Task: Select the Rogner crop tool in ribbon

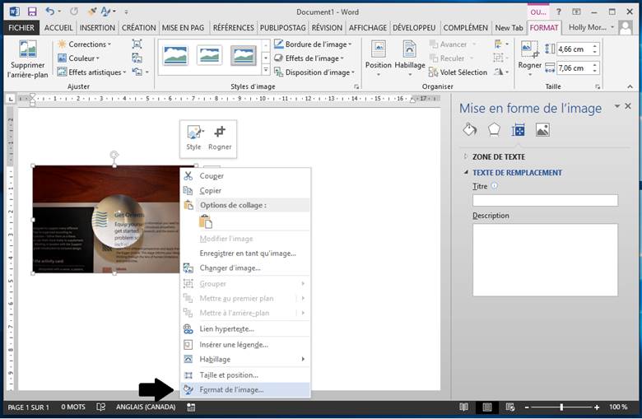Action: pyautogui.click(x=530, y=54)
